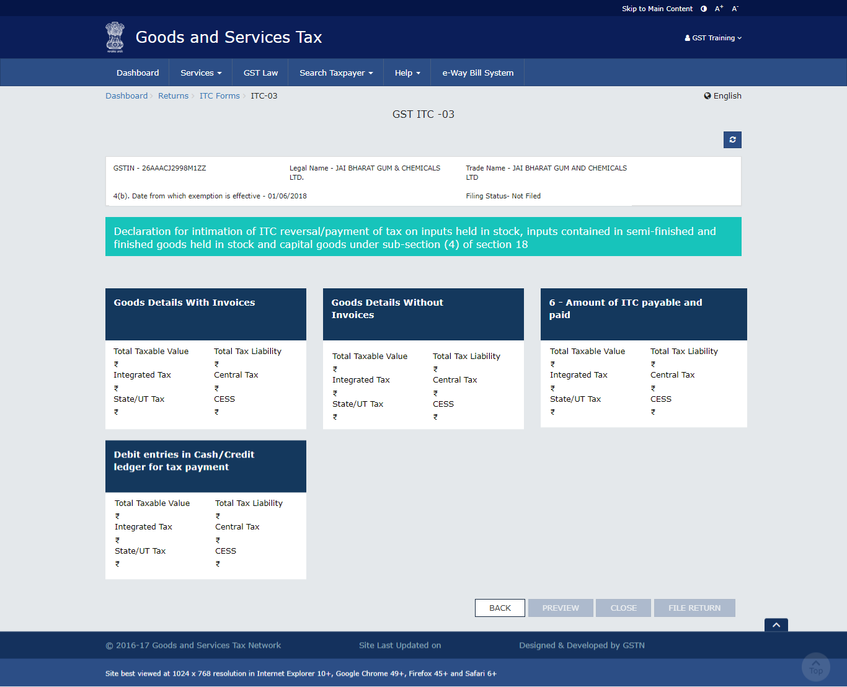
Task: Click the Goods and Services Tax title
Action: coord(229,37)
